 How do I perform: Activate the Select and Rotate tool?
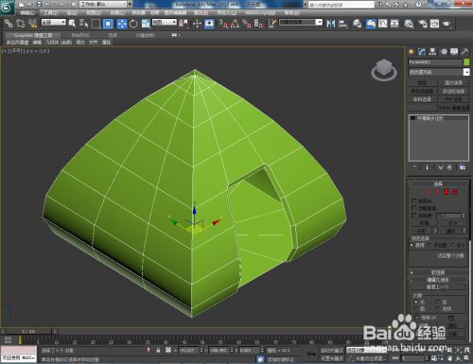[x=133, y=24]
